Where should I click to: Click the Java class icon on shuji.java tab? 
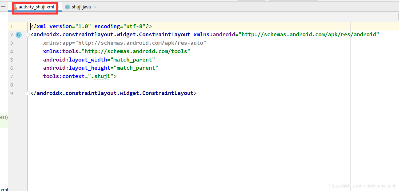pyautogui.click(x=68, y=7)
